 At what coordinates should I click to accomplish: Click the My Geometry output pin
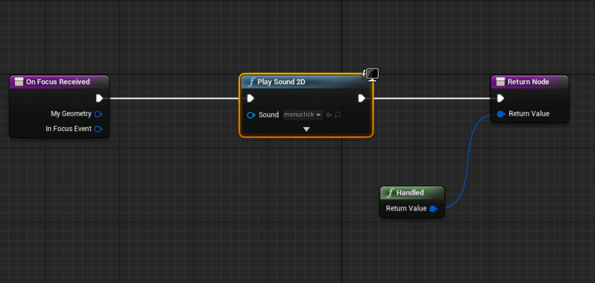pos(98,114)
